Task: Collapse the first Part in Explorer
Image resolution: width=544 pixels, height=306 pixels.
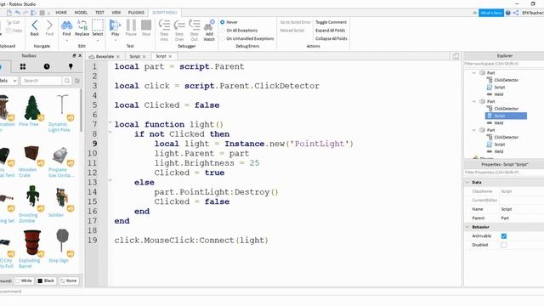Action: coord(474,73)
